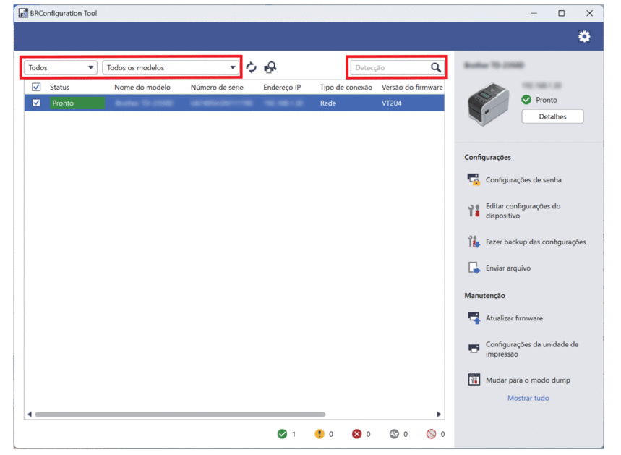Click the Enviar arquivo icon
The image size is (621, 455).
(x=474, y=268)
